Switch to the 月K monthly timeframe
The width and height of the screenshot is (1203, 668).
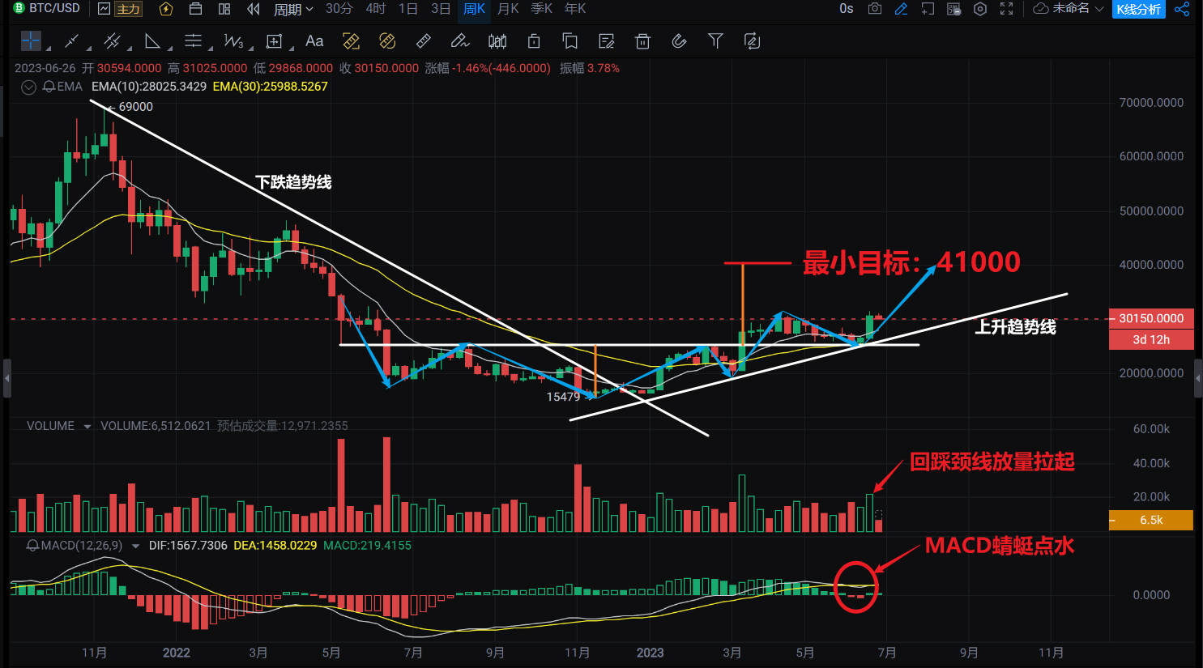(x=508, y=9)
